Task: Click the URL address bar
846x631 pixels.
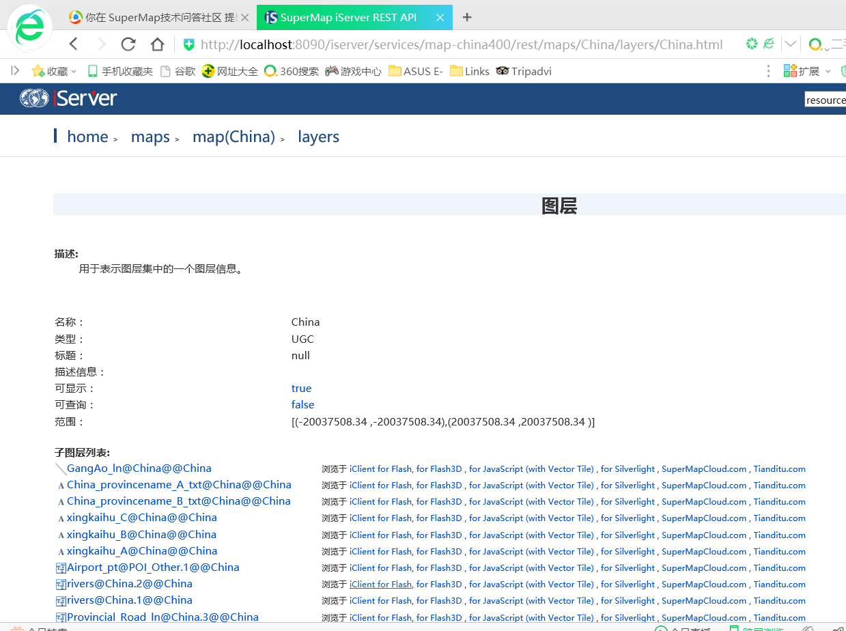Action: click(461, 45)
